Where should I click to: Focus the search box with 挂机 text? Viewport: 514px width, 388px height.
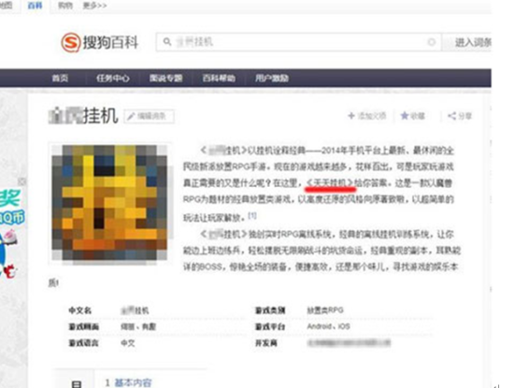(x=298, y=42)
